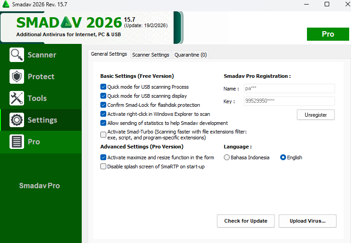Select Bahasa Indonesia language option
Viewport: 351px width, 243px height.
point(227,157)
